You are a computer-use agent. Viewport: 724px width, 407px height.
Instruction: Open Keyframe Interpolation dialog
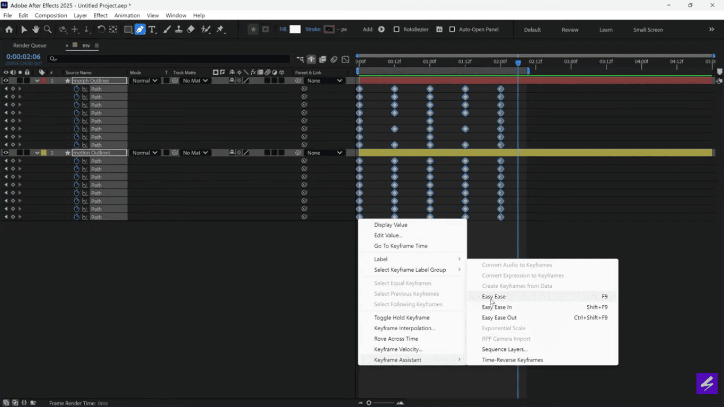pyautogui.click(x=412, y=329)
